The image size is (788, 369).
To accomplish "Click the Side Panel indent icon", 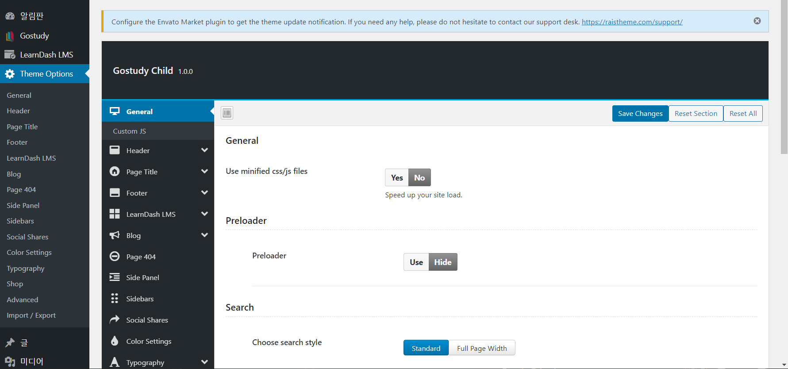I will pos(115,277).
